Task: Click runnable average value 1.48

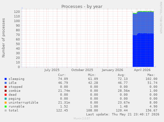Action: click(124, 107)
